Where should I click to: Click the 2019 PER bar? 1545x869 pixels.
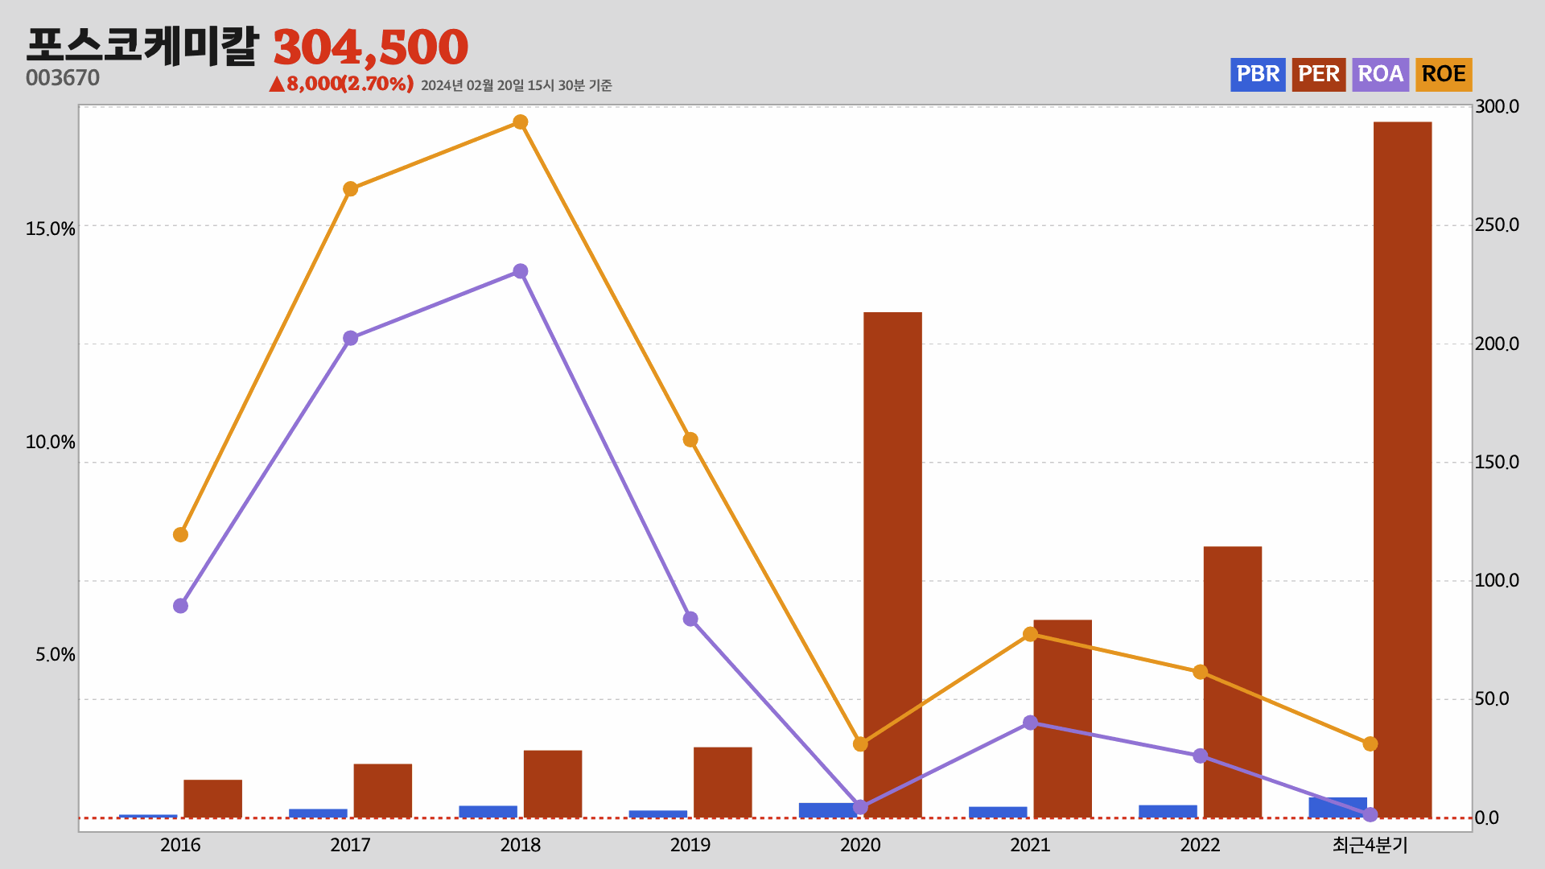pyautogui.click(x=723, y=783)
